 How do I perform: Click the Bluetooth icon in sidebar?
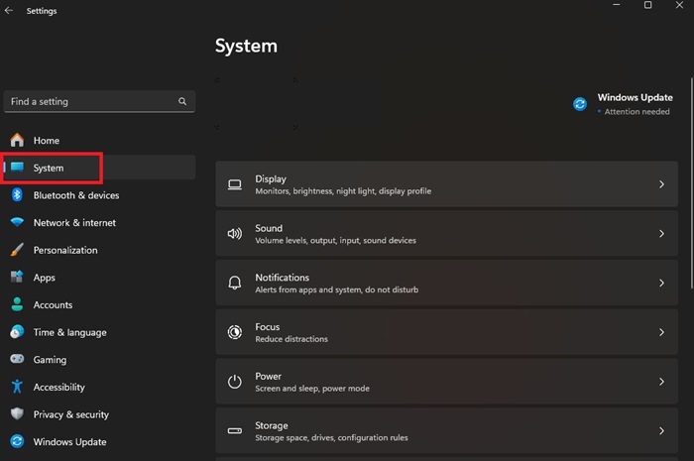[17, 194]
